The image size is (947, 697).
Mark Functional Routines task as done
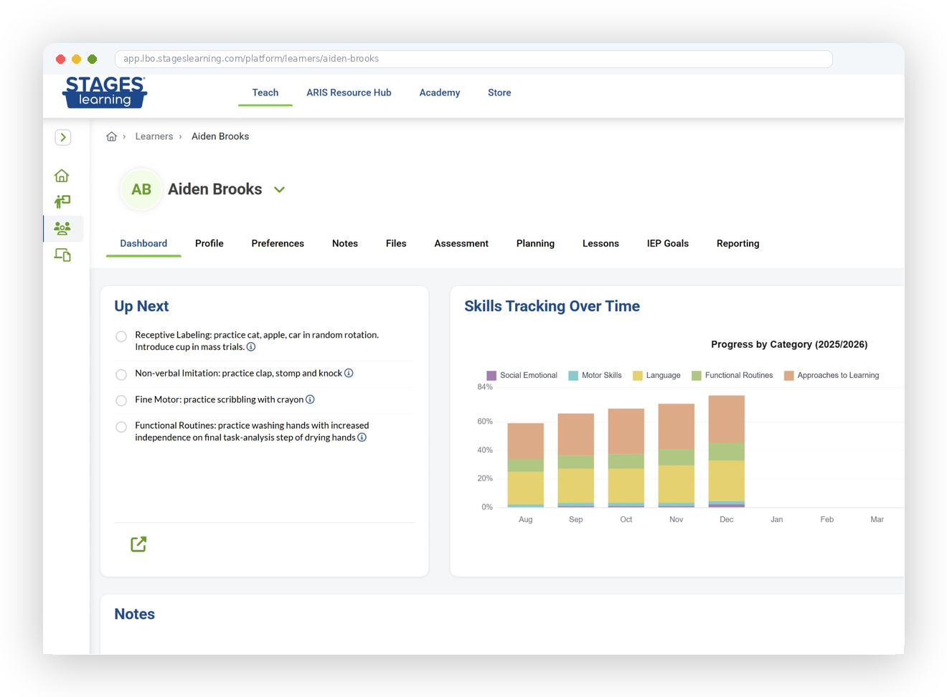click(x=121, y=427)
